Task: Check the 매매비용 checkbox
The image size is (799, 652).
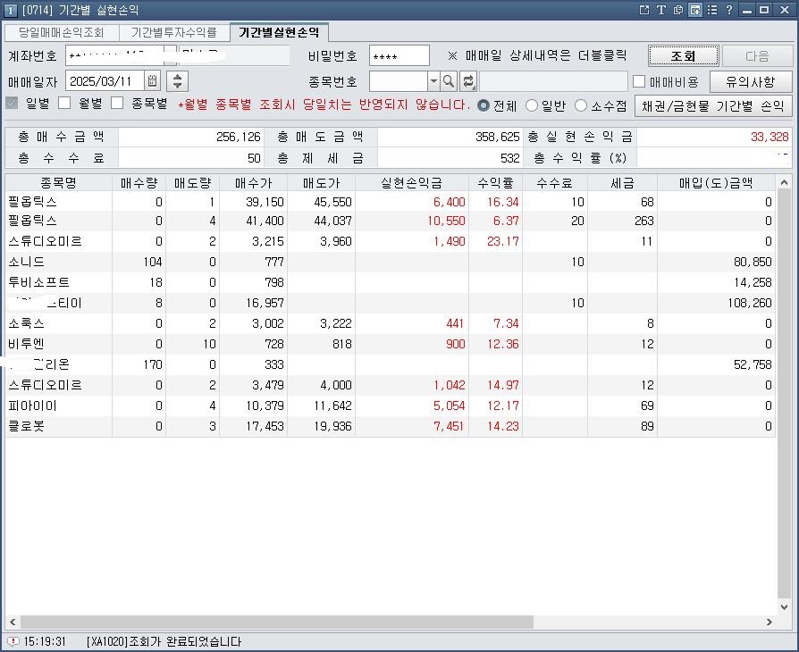Action: (639, 81)
